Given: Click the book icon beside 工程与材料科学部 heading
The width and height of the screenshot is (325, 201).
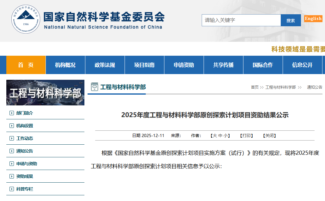Looking at the screenshot, I should 95,87.
